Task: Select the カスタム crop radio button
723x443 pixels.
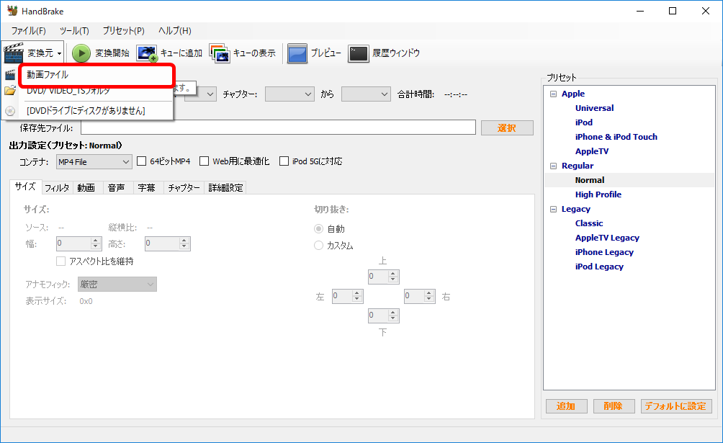Action: [x=318, y=246]
